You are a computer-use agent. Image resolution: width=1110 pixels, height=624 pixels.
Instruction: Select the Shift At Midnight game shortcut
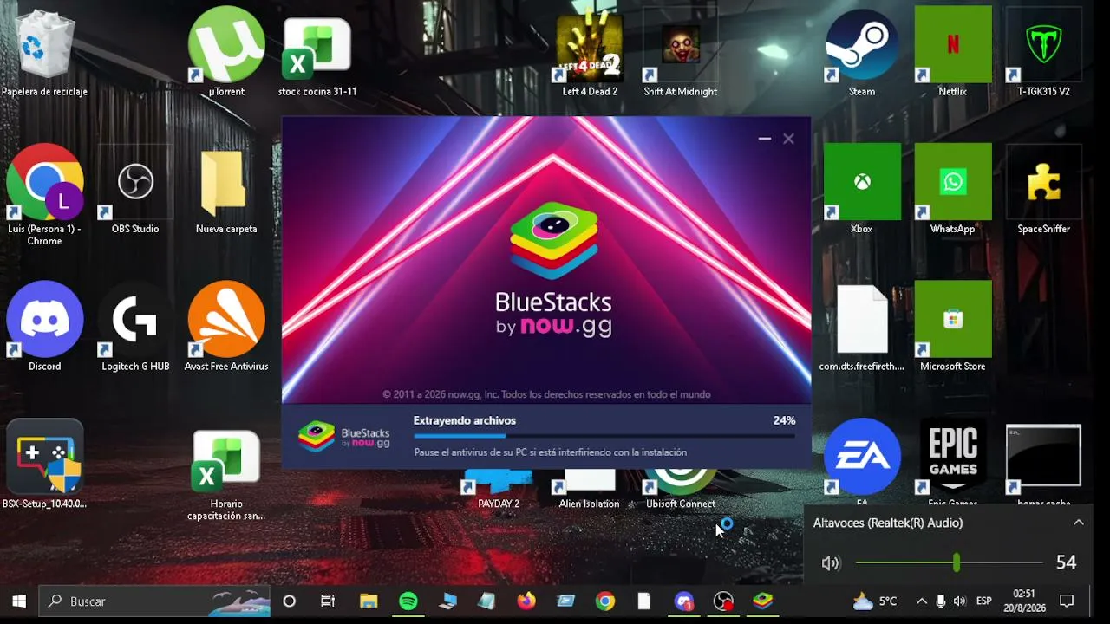[x=681, y=52]
